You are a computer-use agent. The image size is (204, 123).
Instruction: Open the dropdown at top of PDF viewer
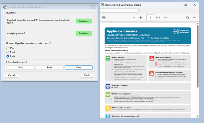120,11
